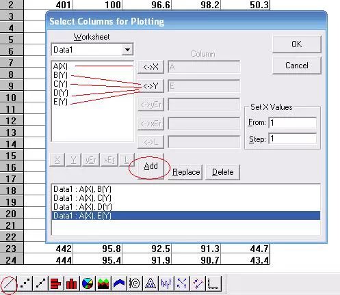Click the Polar plot spiral icon
Viewport: 340px width, 295px height.
tap(135, 283)
